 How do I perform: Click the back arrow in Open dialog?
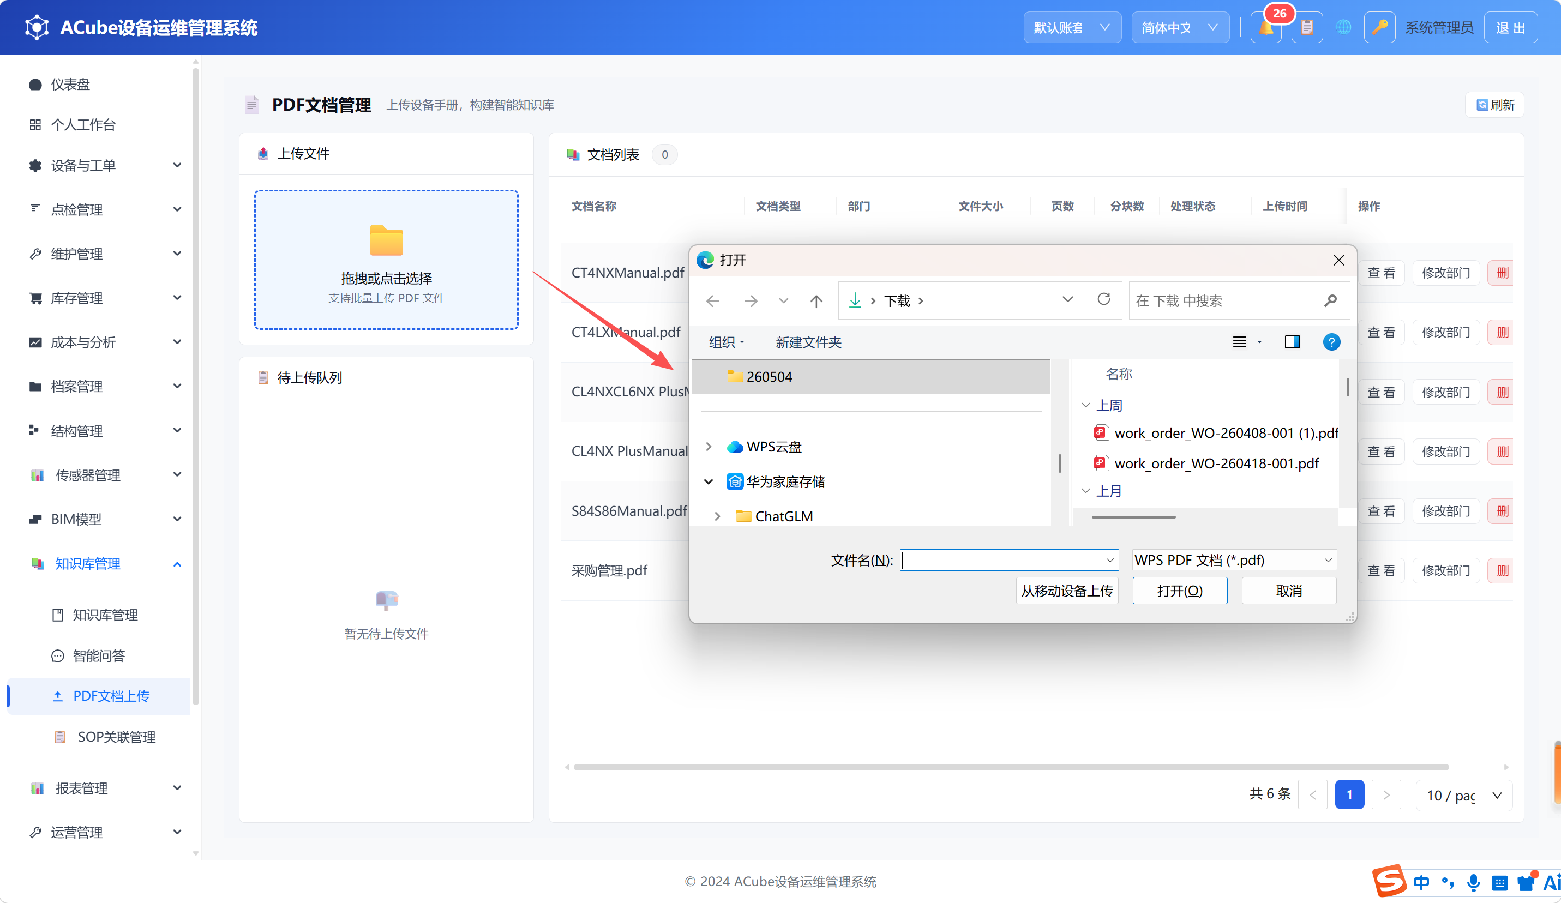click(x=713, y=301)
